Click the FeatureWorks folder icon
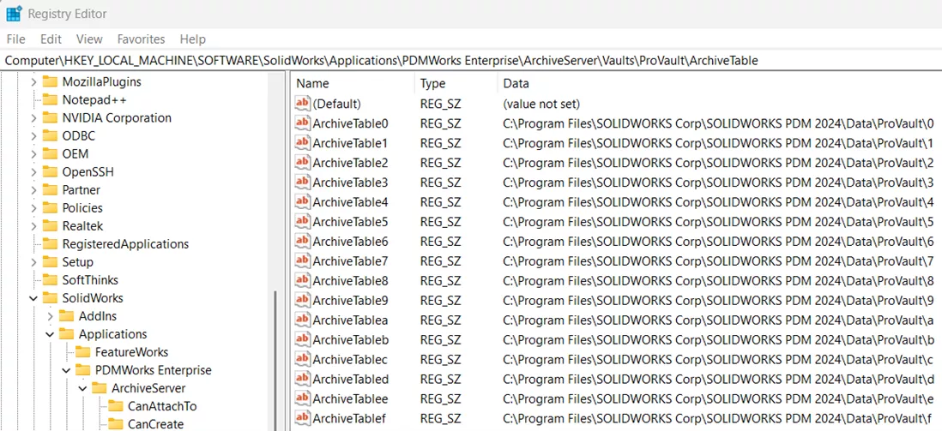Image resolution: width=942 pixels, height=431 pixels. pyautogui.click(x=83, y=352)
